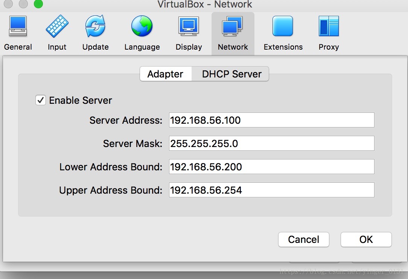This screenshot has height=279, width=408.
Task: Click the "Server Address:" label
Action: [126, 120]
